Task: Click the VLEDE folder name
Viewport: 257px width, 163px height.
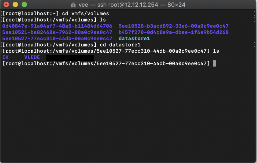Action: click(x=32, y=57)
